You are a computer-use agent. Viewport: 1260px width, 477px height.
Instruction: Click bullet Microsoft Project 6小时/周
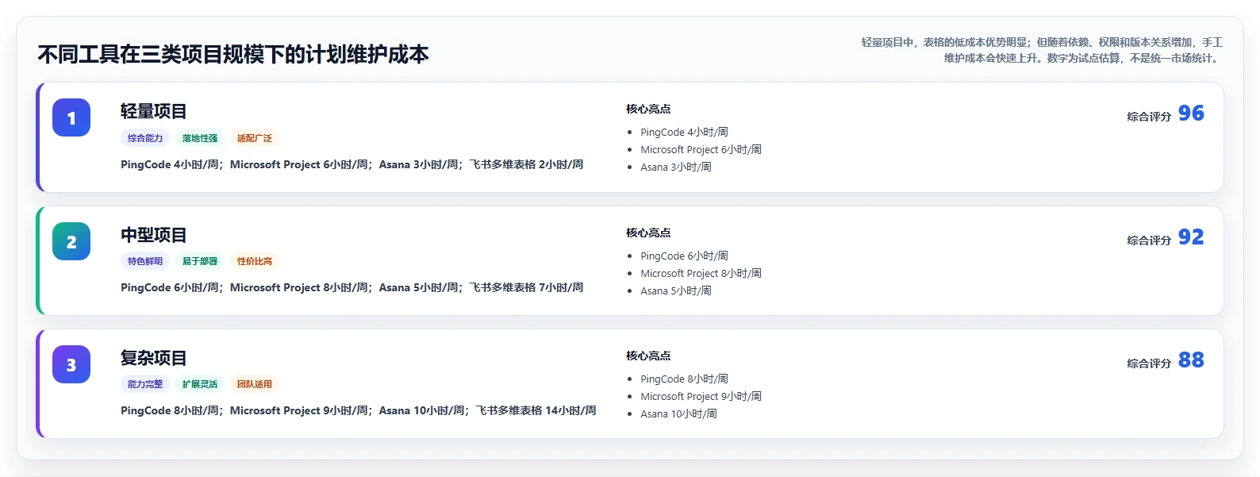point(701,150)
